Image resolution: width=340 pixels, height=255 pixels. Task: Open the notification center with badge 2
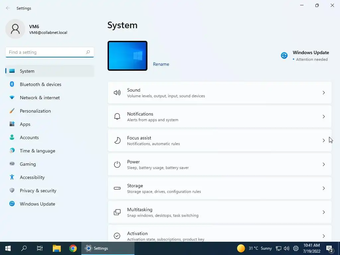(330, 249)
